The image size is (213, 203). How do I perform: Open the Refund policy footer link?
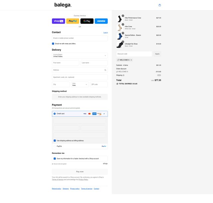pyautogui.click(x=57, y=189)
